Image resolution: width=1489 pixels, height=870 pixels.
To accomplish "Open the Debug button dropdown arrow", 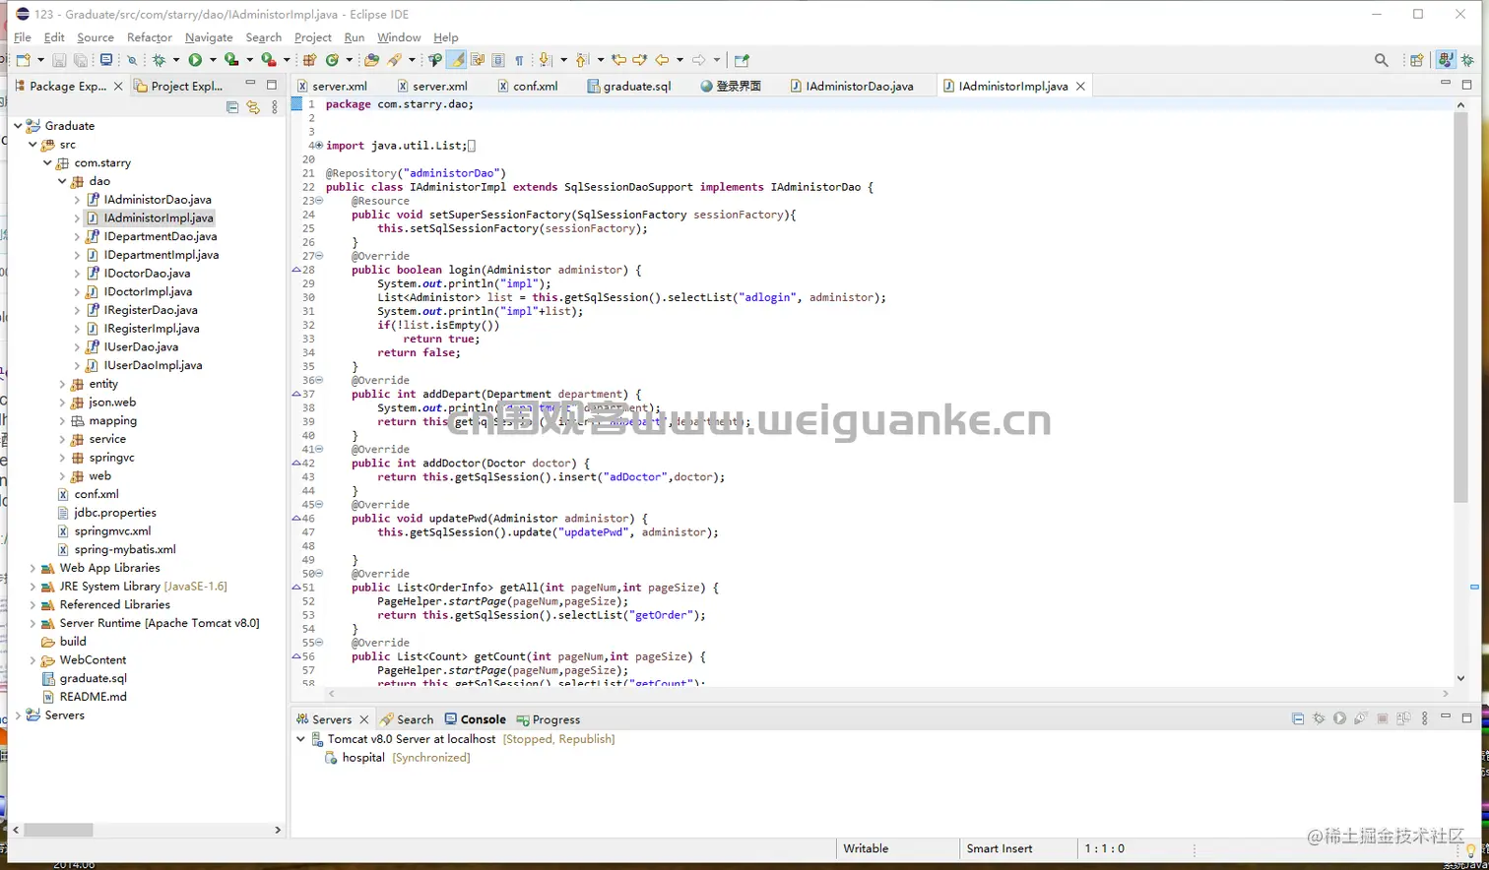I will (x=175, y=60).
